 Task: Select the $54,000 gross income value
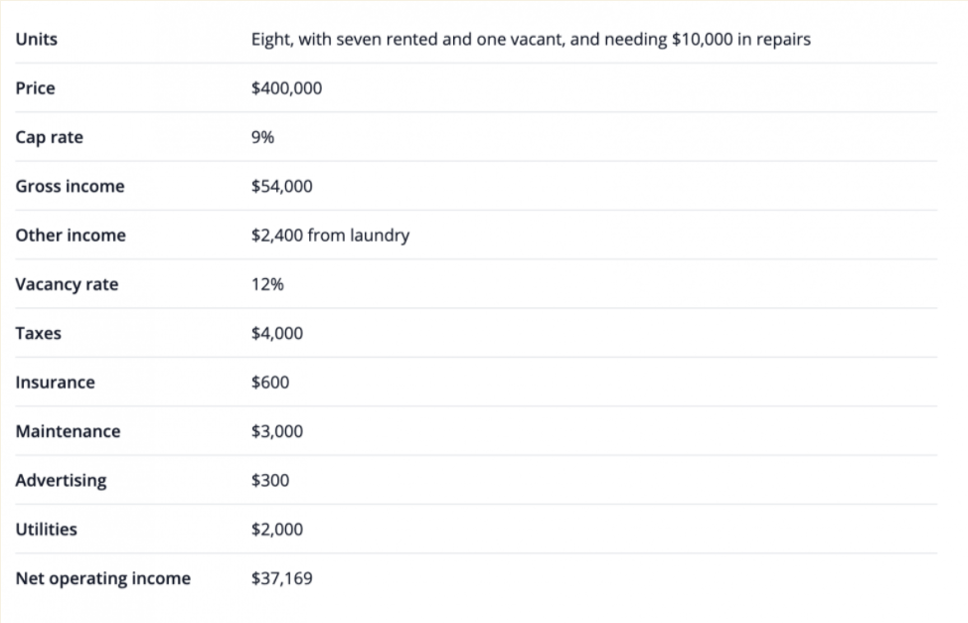[x=281, y=186]
